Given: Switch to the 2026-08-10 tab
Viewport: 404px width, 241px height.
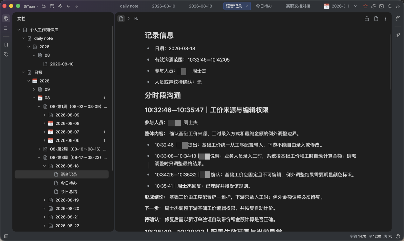Looking at the screenshot, I should pos(164,6).
